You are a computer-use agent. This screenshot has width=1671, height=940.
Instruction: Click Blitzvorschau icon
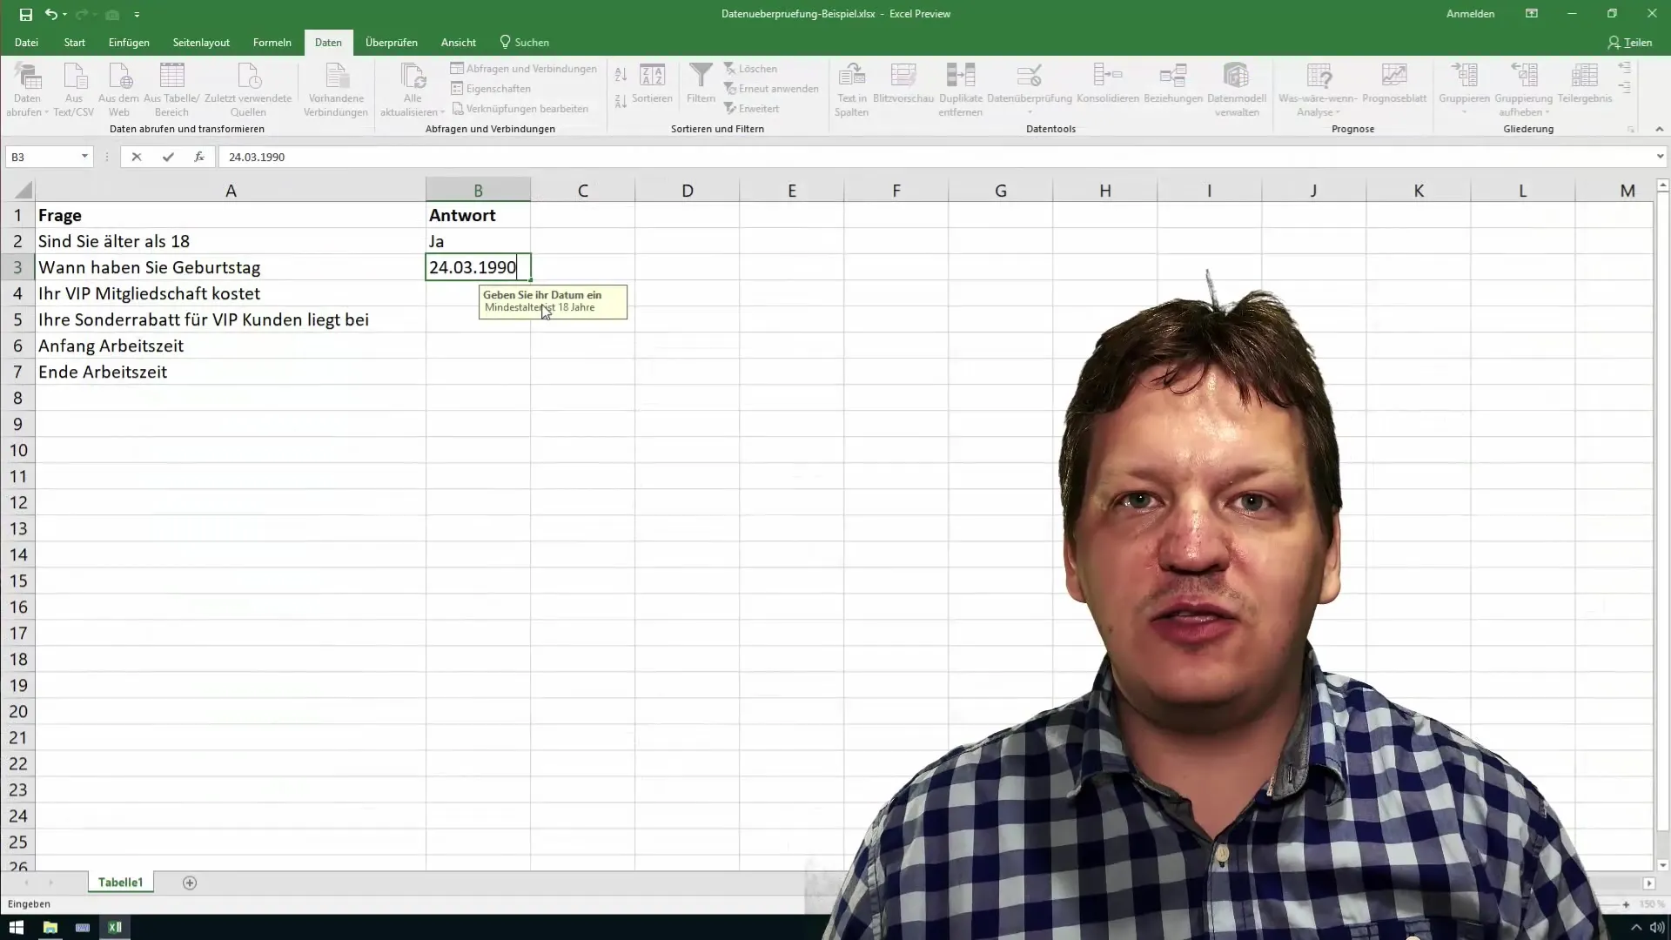(x=903, y=84)
